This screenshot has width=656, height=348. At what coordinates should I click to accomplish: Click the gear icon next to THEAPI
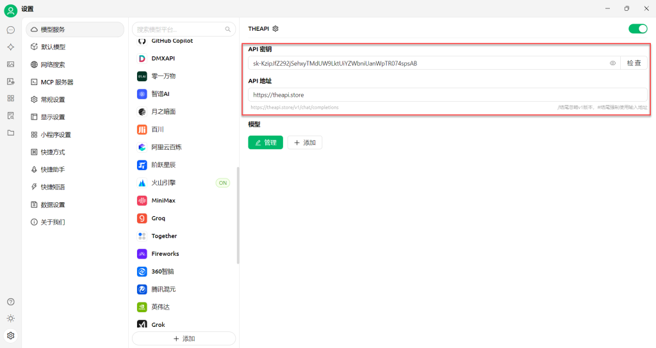click(275, 29)
